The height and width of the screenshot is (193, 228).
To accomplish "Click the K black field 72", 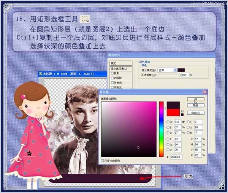I will [198, 155].
